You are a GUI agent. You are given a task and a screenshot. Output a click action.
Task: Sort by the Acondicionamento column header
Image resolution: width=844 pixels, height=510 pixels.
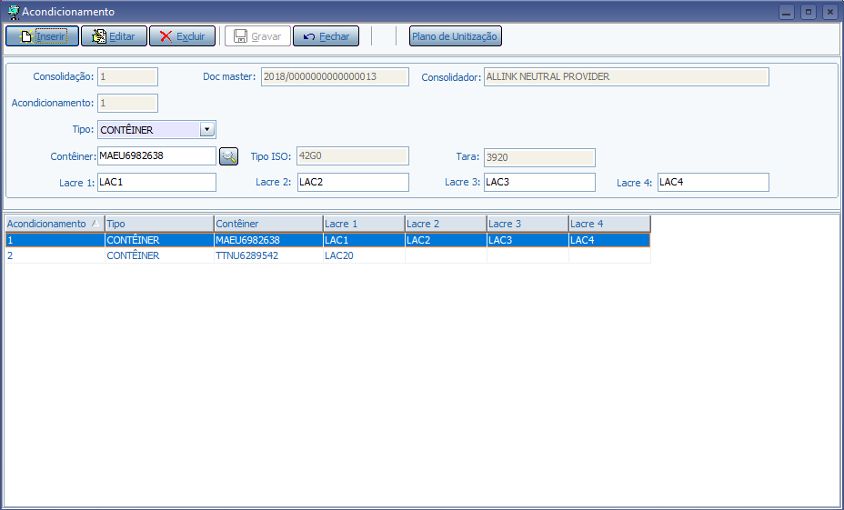pos(55,224)
